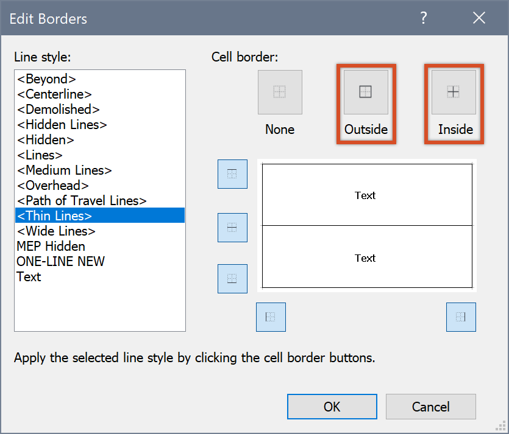Toggle the right border button
This screenshot has width=509, height=434.
point(461,317)
